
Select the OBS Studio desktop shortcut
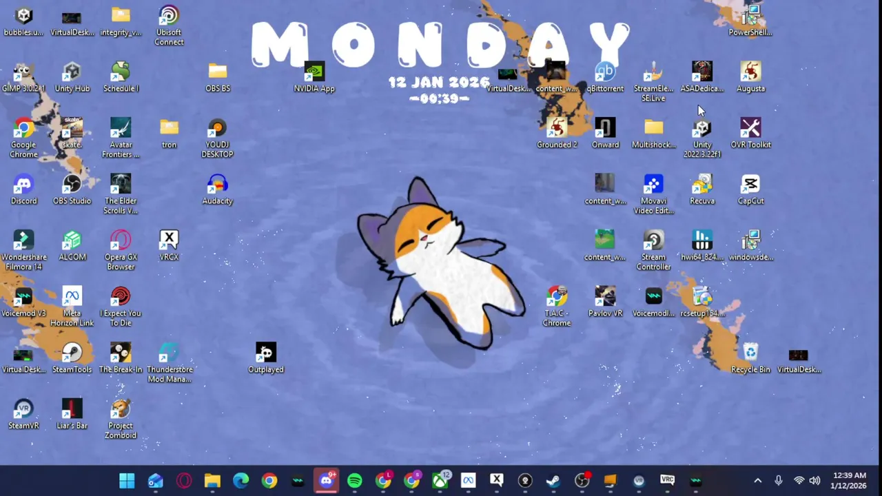tap(72, 190)
